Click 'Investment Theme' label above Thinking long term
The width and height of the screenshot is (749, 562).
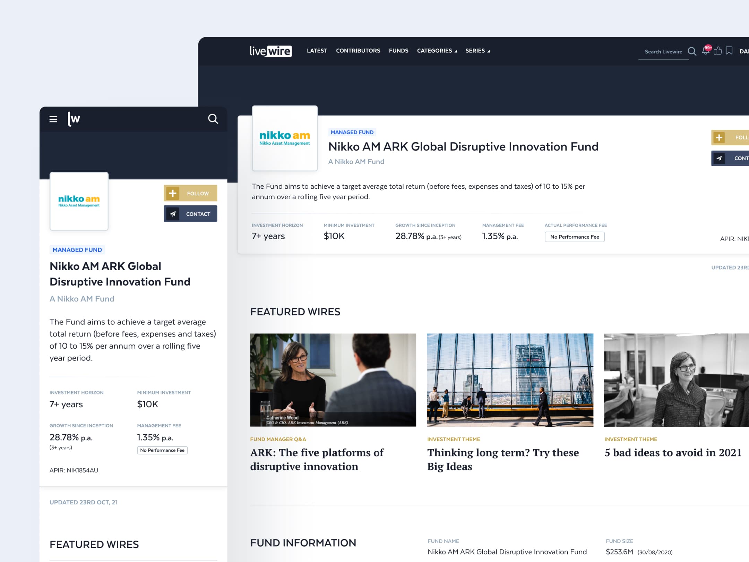(454, 439)
